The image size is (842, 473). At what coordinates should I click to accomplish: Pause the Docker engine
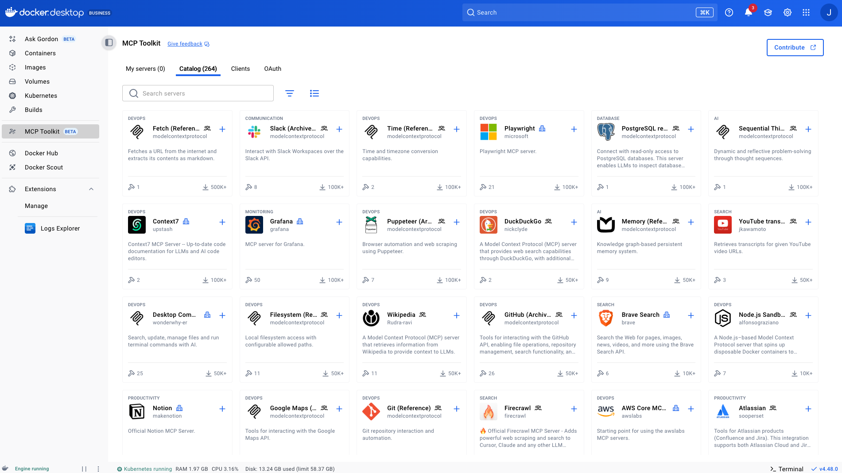point(84,469)
